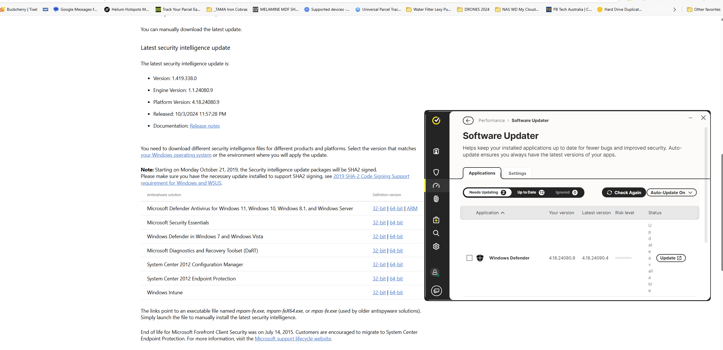Click the Check Again button
Viewport: 723px width, 350px height.
tap(624, 193)
